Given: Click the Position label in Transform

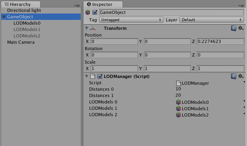Looking at the screenshot, I should [x=93, y=35].
